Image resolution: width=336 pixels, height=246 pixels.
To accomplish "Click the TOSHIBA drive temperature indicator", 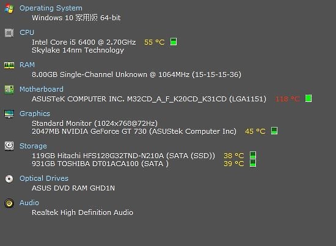I will point(253,163).
